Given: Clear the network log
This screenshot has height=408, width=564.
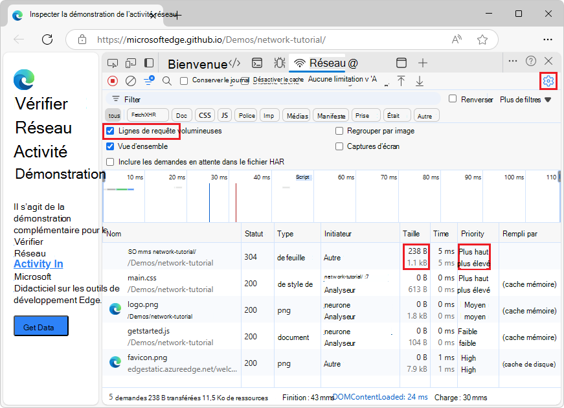Looking at the screenshot, I should point(131,81).
